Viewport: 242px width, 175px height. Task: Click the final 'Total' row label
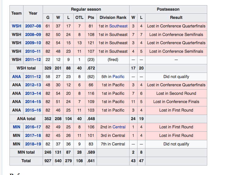pos(26,161)
